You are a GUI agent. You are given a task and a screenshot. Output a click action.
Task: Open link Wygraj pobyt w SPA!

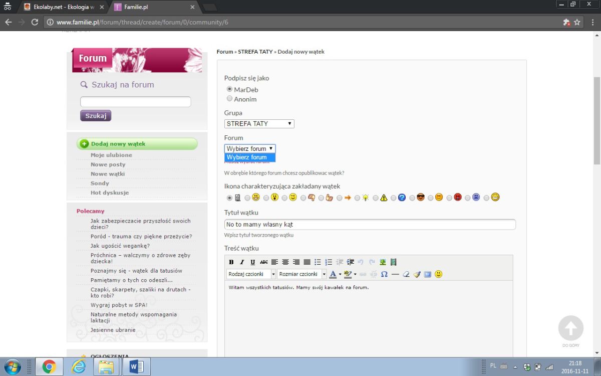pyautogui.click(x=119, y=305)
